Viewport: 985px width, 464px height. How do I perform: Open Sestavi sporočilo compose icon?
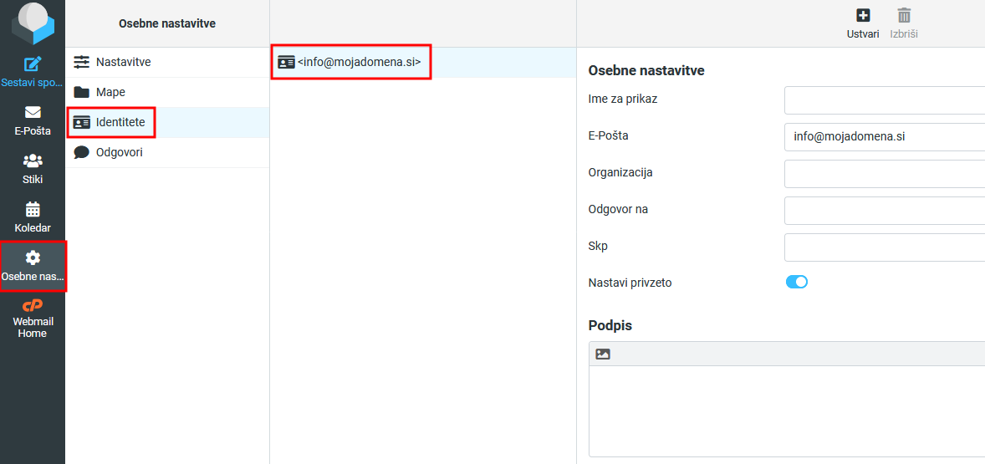coord(33,64)
